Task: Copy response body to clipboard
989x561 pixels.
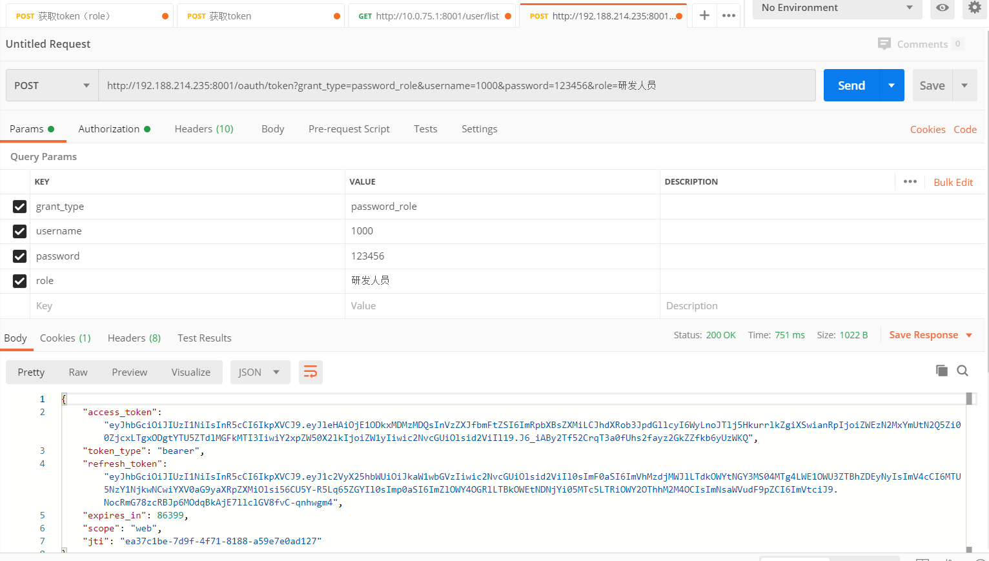Action: (x=942, y=371)
